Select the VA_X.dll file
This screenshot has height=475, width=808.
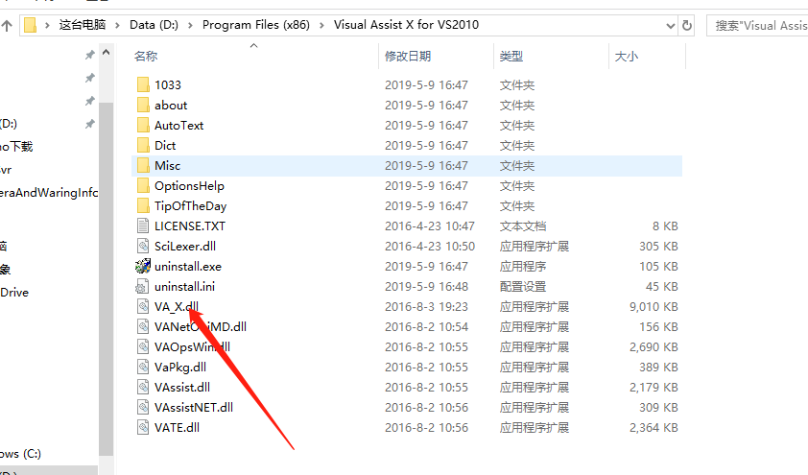pyautogui.click(x=177, y=307)
